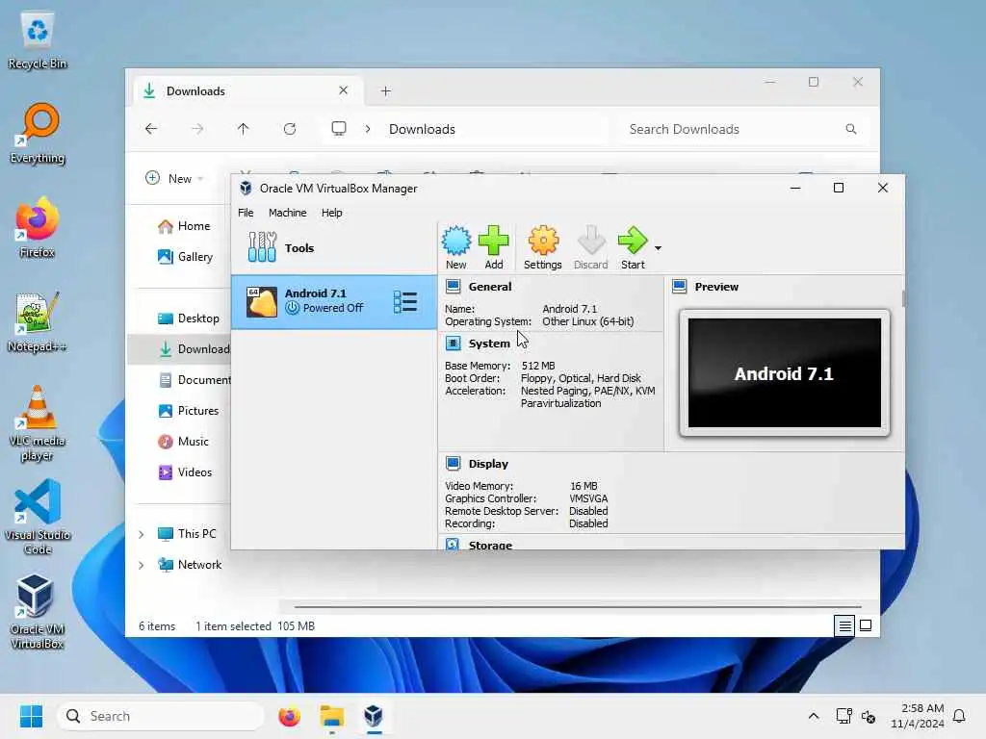Click the Explorer horizontal scrollbar
Image resolution: width=986 pixels, height=739 pixels.
click(x=578, y=607)
